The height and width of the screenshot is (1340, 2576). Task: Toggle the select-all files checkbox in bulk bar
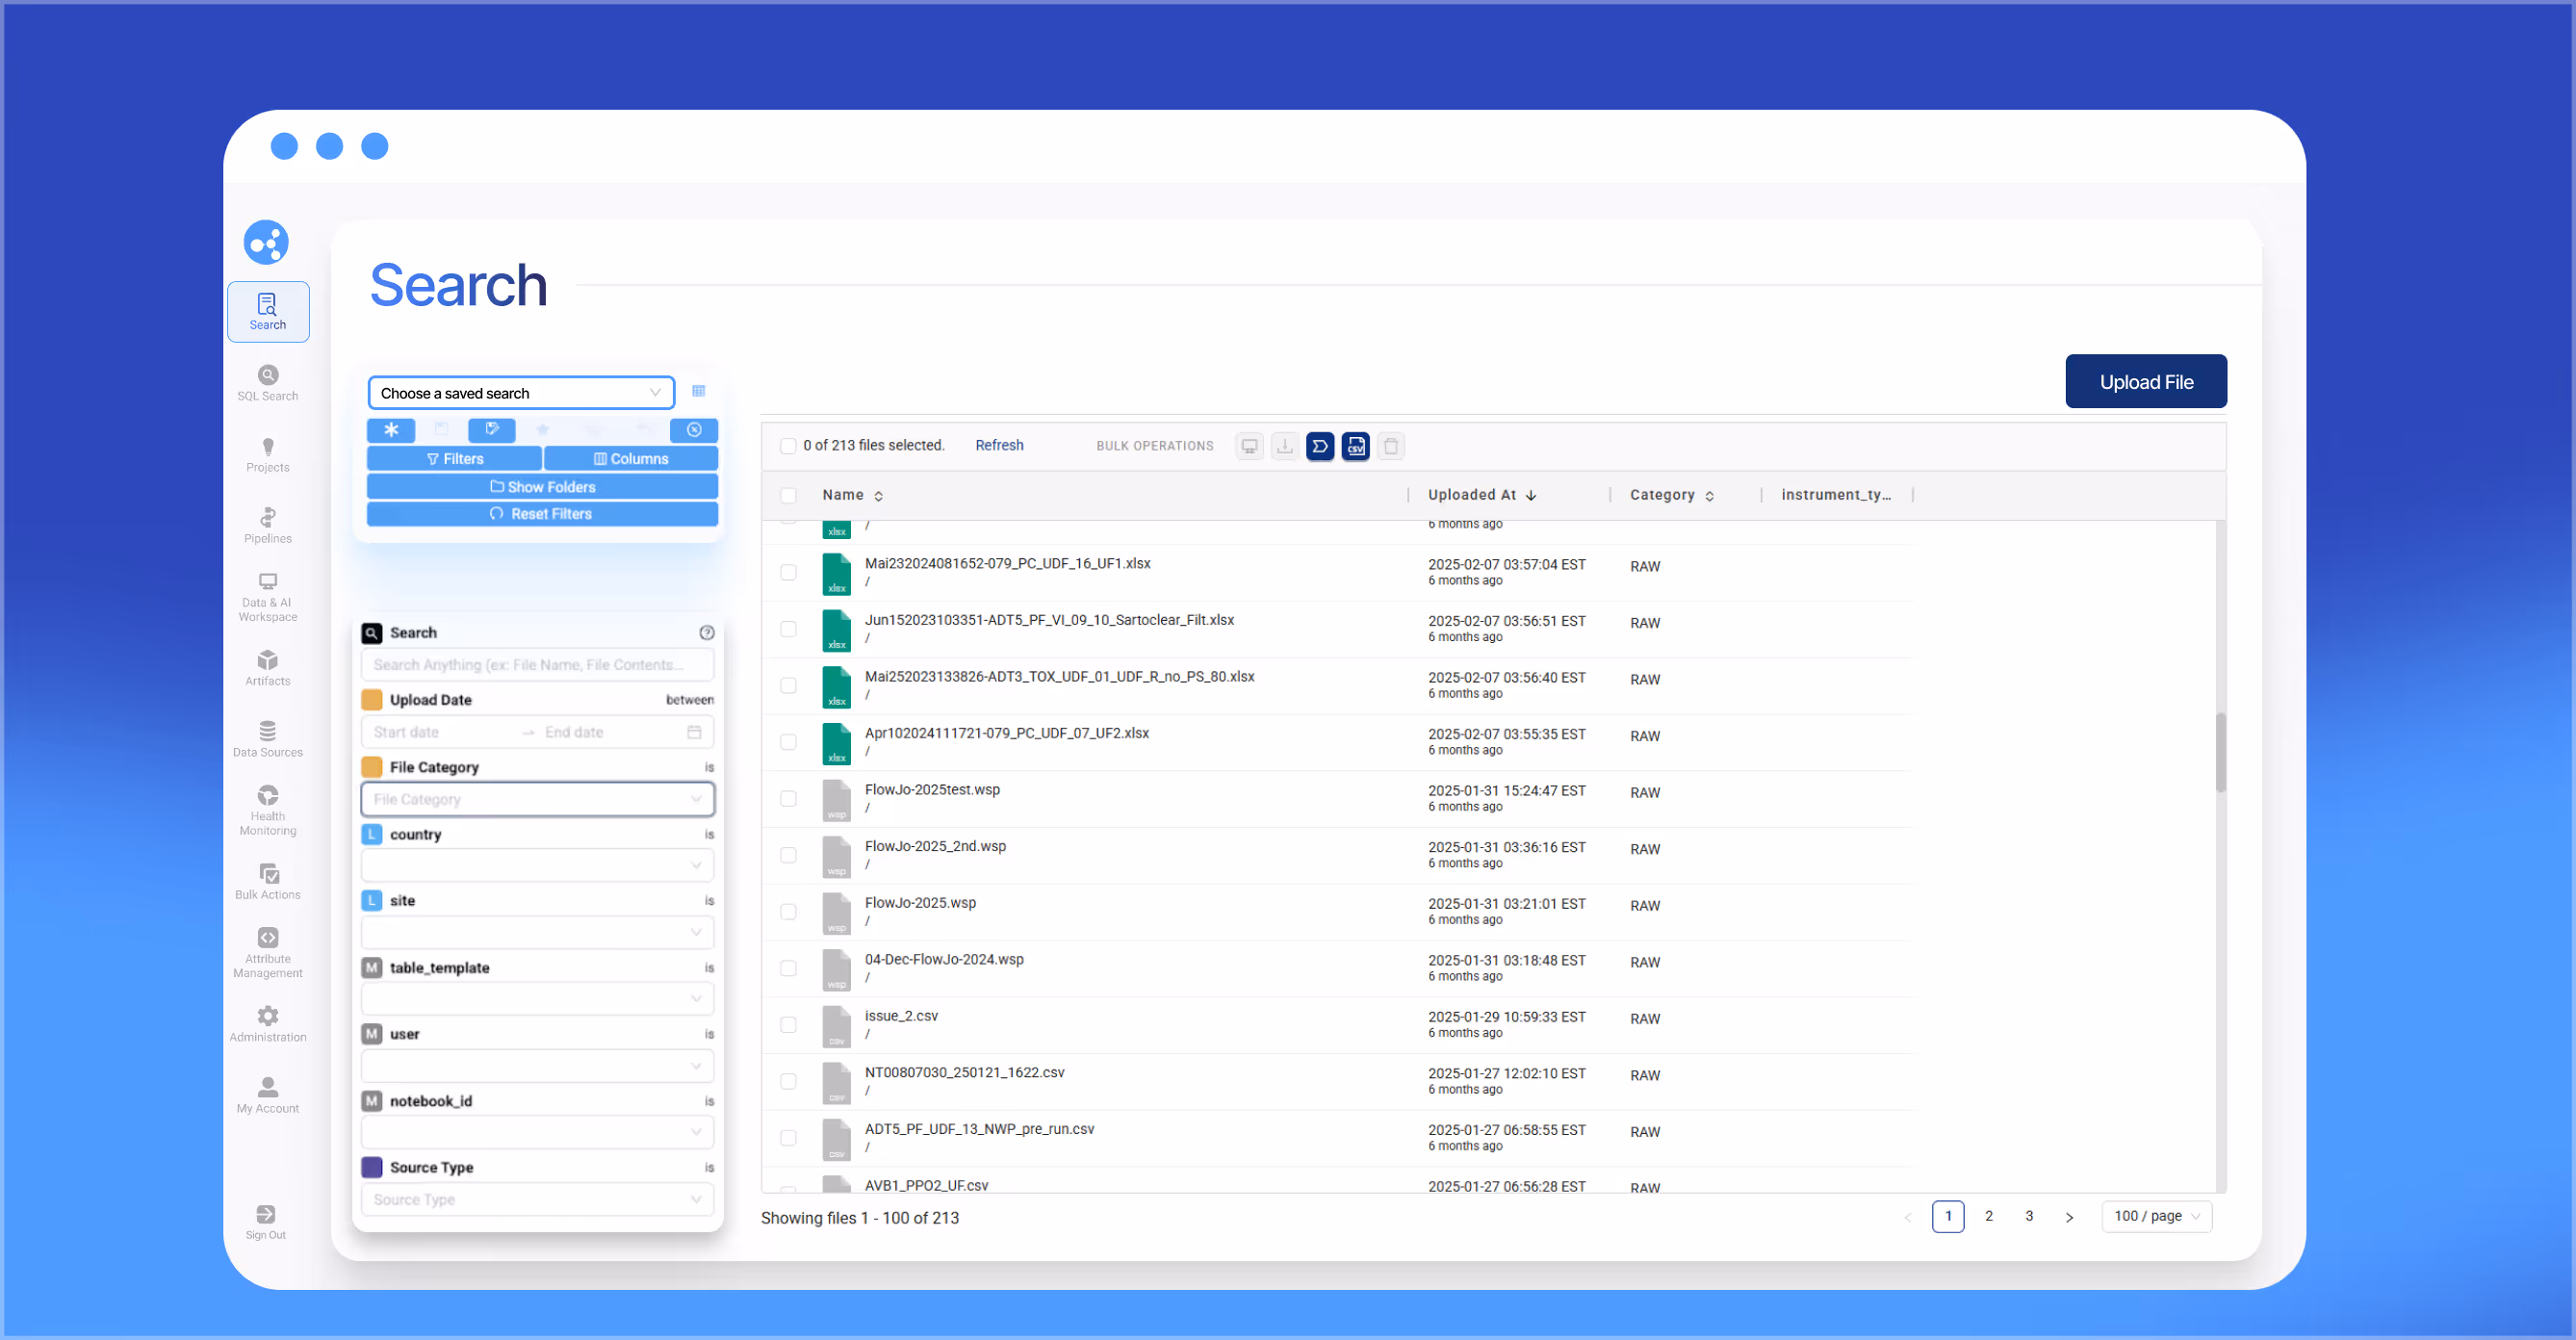(x=788, y=446)
